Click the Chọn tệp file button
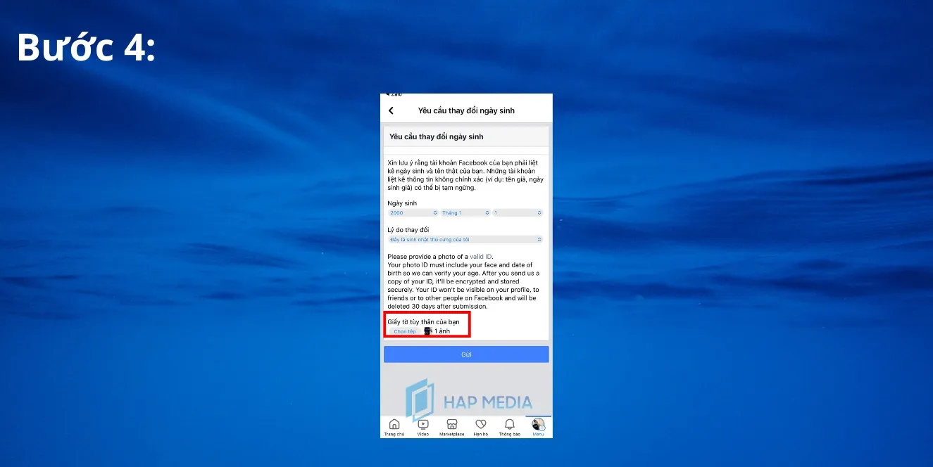 405,331
